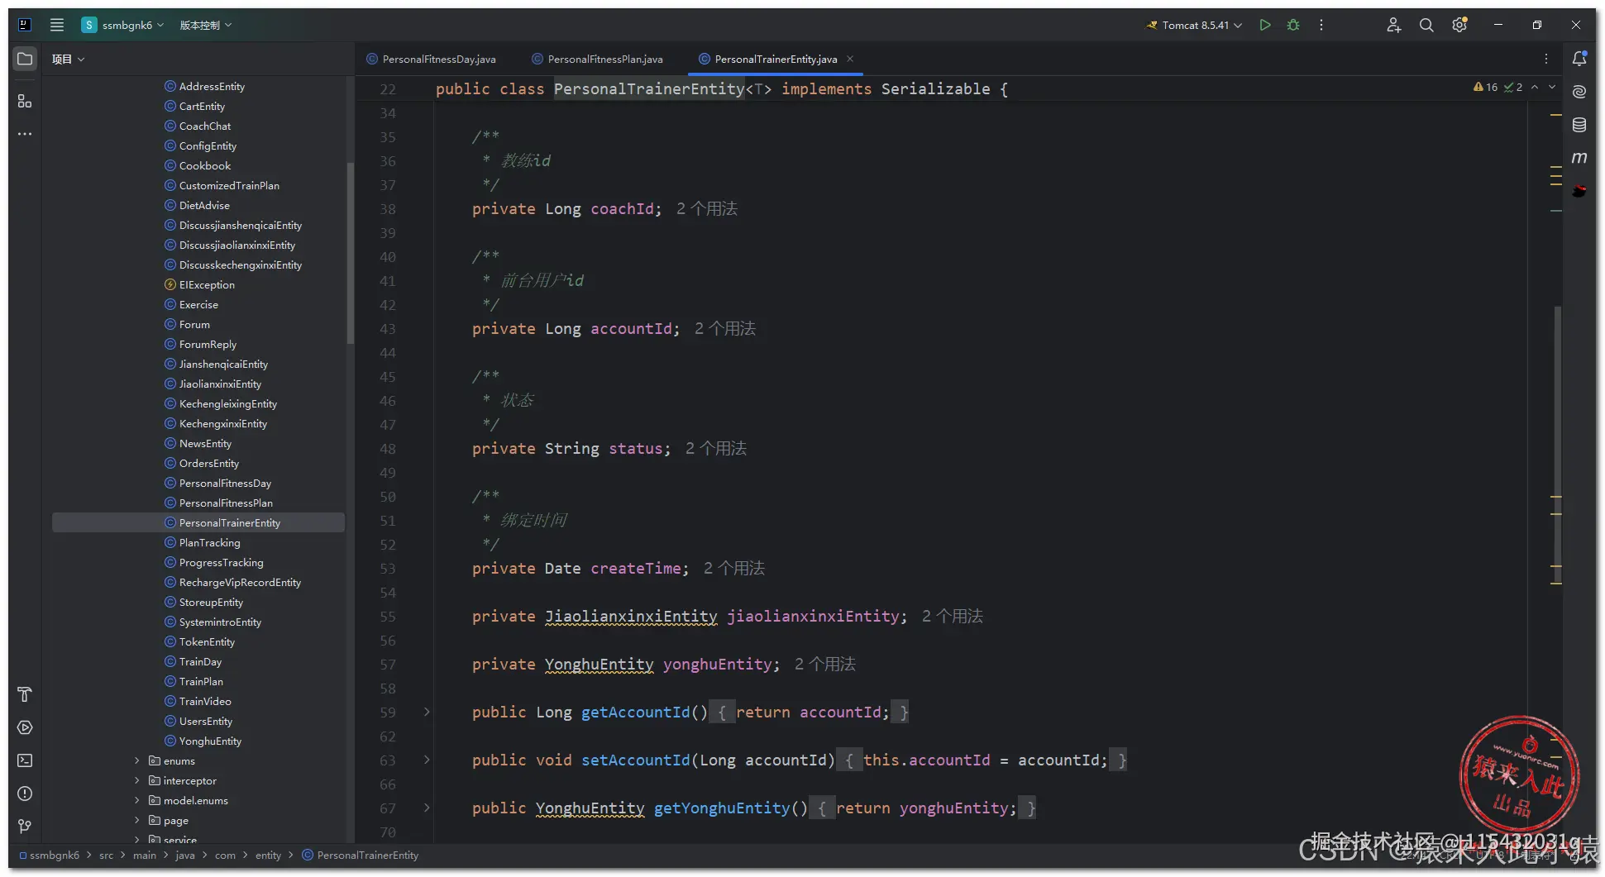Open the ssmbgnk6 project dropdown
The width and height of the screenshot is (1605, 877).
122,25
